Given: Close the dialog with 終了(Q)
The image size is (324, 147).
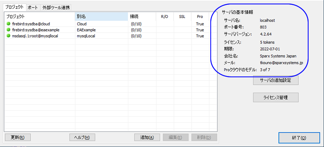Looking at the screenshot, I should [299, 138].
